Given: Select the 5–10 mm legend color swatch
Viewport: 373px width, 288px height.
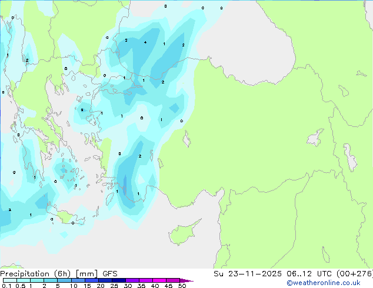Looking at the screenshot, I should (64, 280).
